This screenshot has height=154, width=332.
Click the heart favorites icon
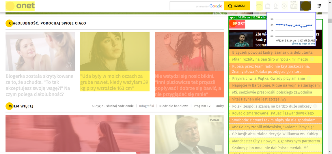coord(259,6)
